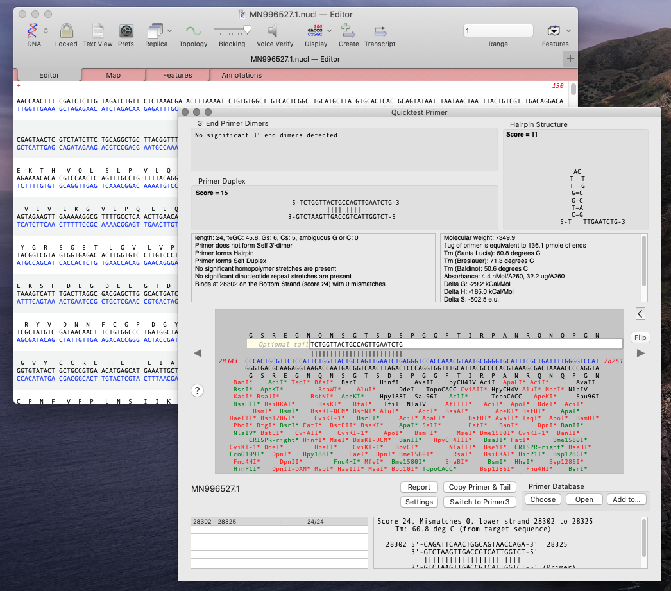Toggle the Blocking tool

tap(232, 30)
